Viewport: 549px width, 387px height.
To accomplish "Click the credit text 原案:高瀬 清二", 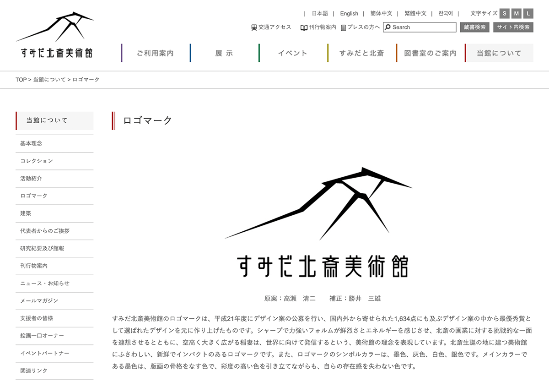I will [290, 299].
